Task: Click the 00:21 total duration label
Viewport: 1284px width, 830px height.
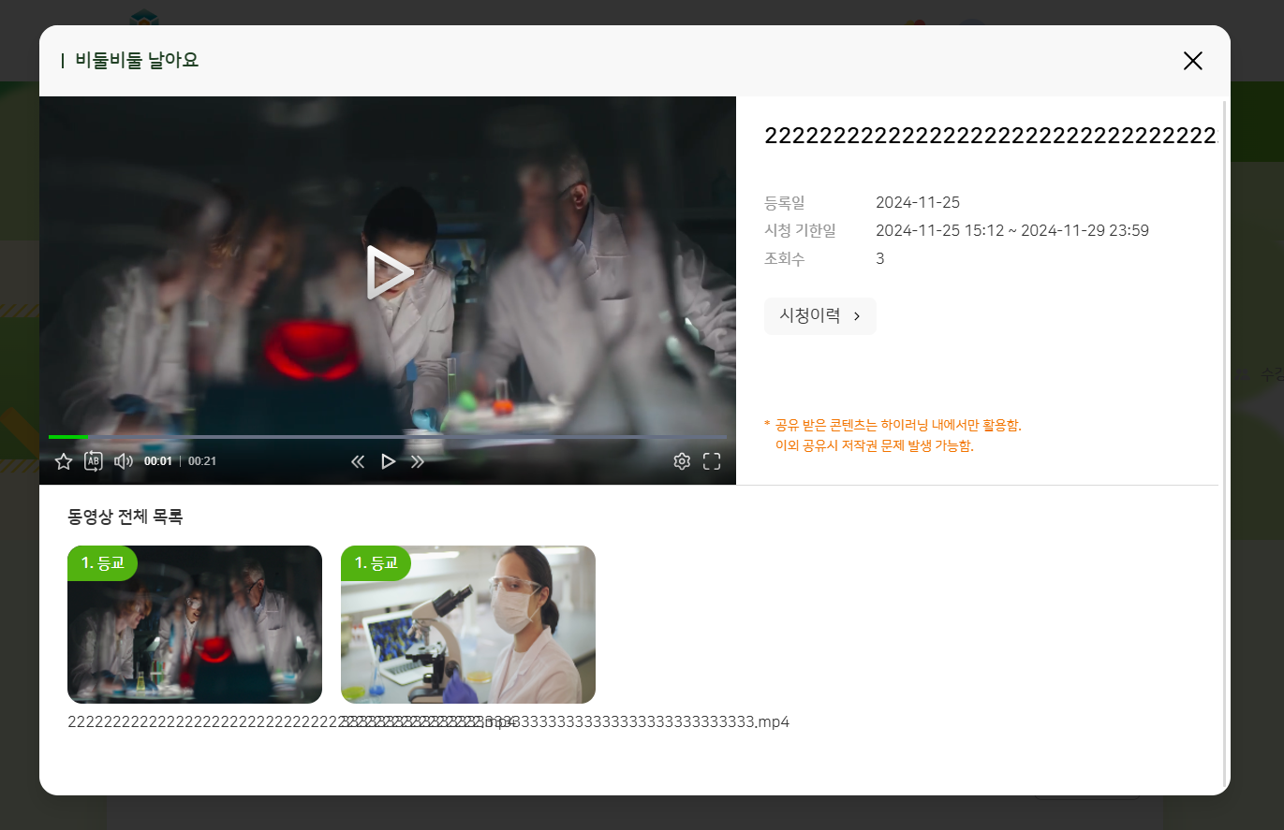Action: pos(202,461)
